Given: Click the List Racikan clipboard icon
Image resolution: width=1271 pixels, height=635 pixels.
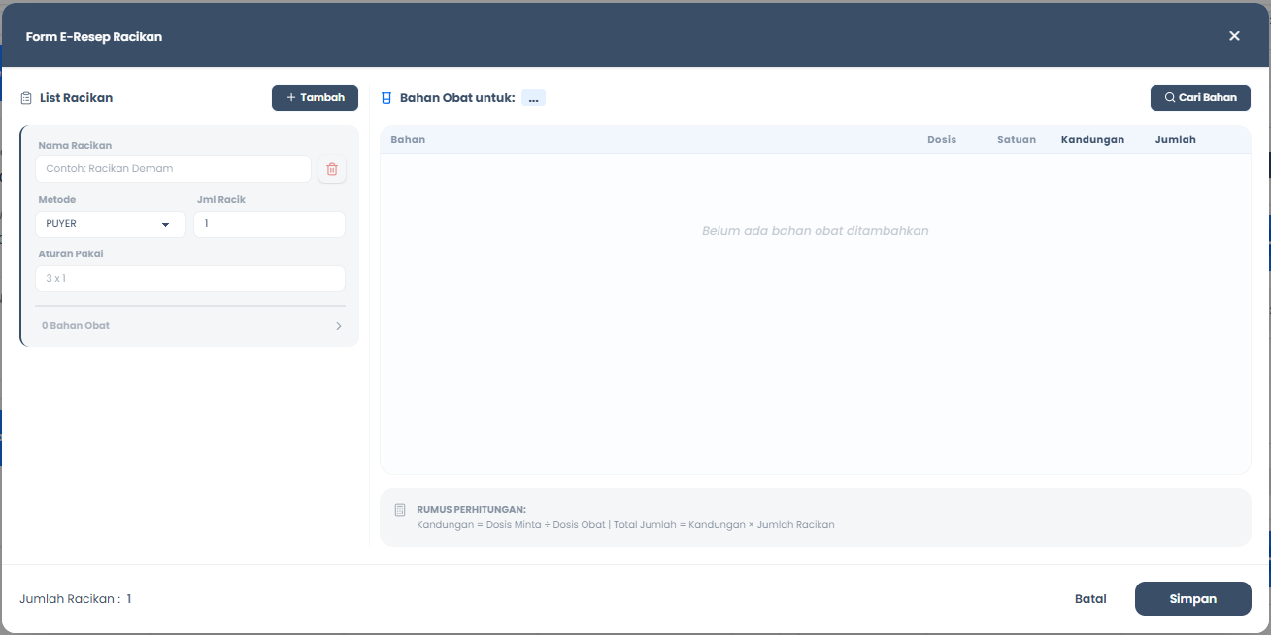Looking at the screenshot, I should pyautogui.click(x=26, y=98).
